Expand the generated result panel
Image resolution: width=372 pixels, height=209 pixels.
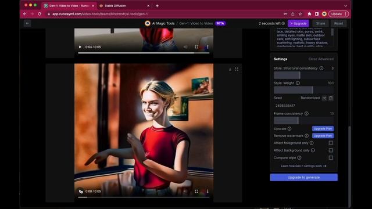[237, 69]
